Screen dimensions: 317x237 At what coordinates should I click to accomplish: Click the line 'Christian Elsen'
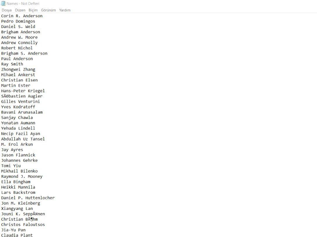coord(20,80)
